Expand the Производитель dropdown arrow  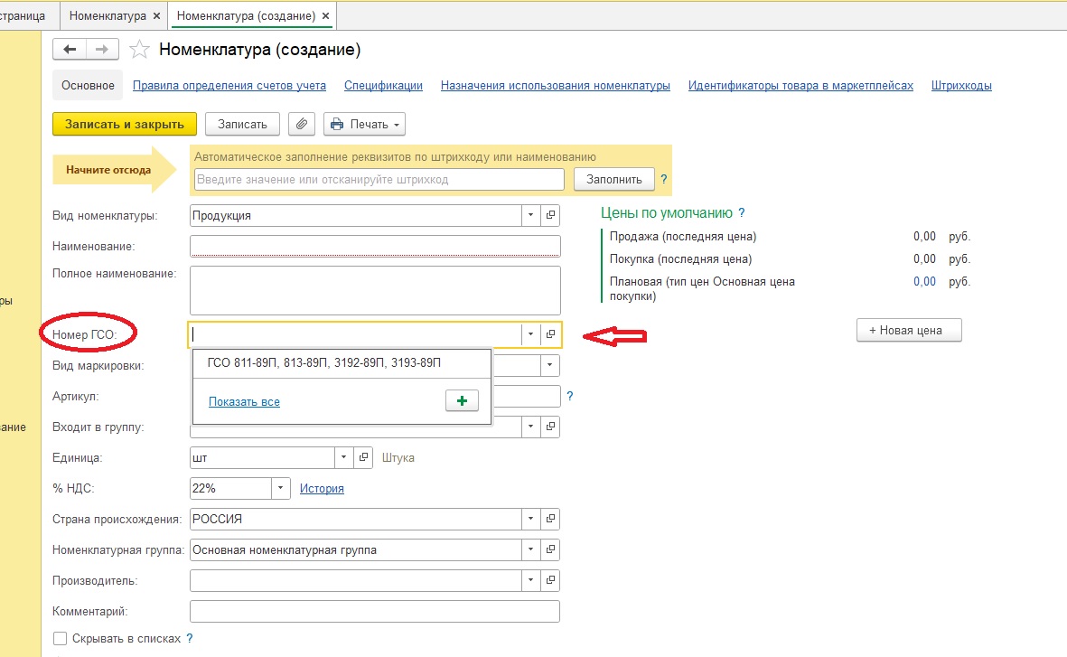click(530, 580)
